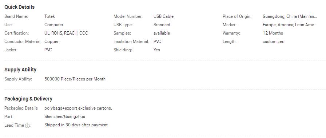Select the 500000 Piece/Pieces per Month text
This screenshot has height=138, width=326.
click(75, 79)
